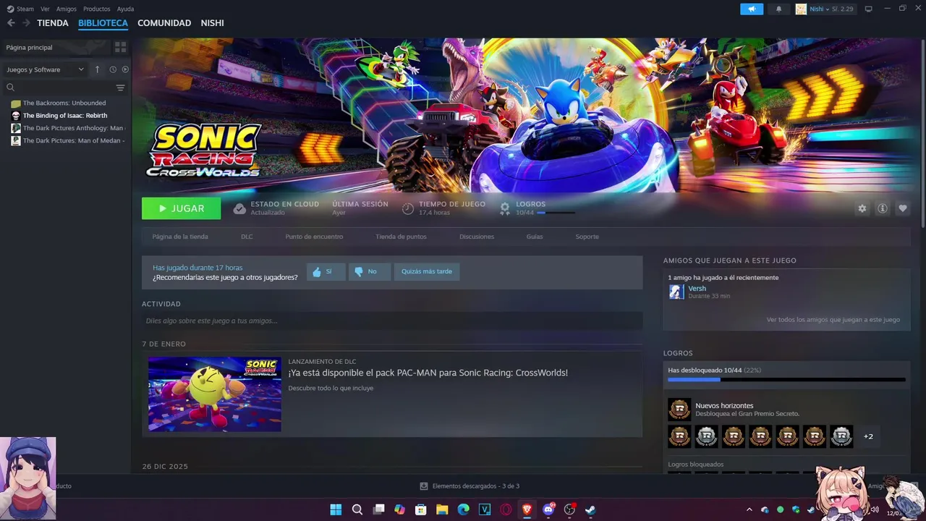
Task: Choose No thumbs down recommendation
Action: click(x=370, y=271)
